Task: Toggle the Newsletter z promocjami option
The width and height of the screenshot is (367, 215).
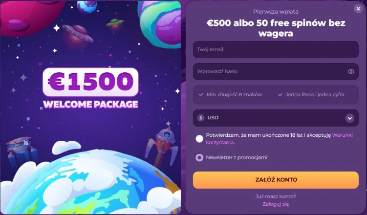Action: pyautogui.click(x=199, y=157)
